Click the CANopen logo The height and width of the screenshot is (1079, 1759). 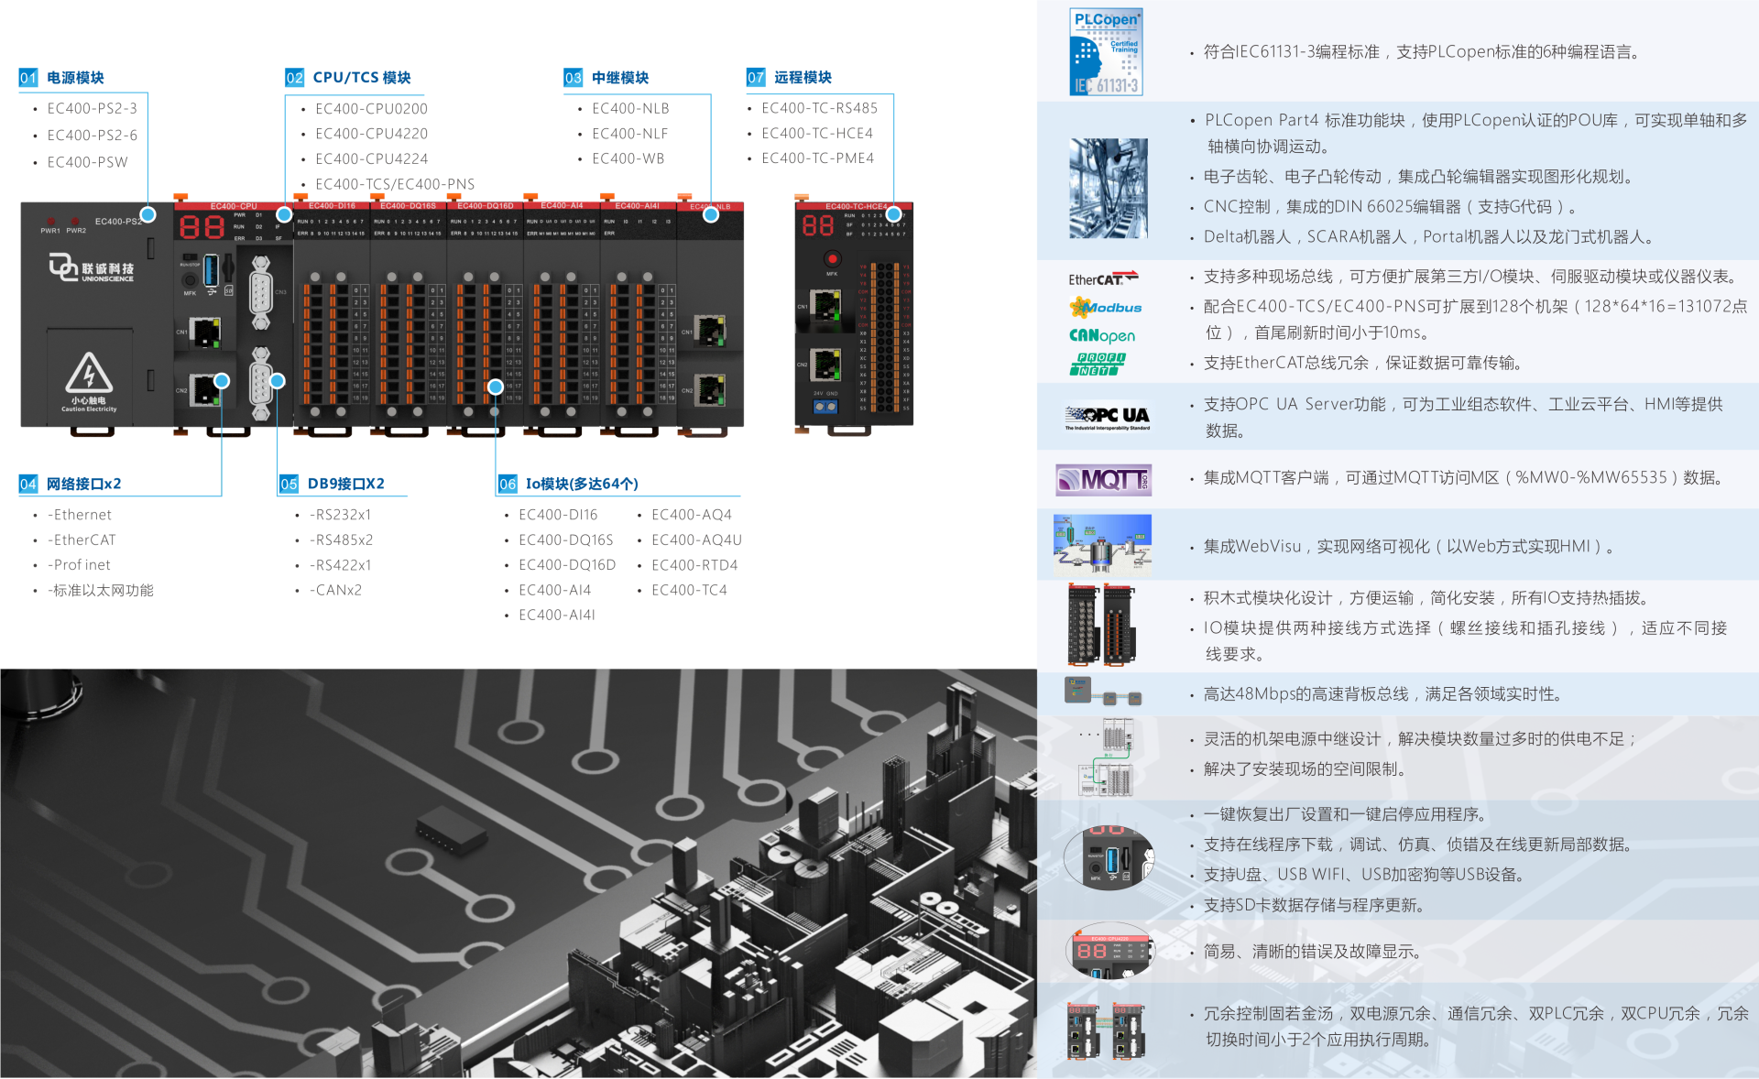point(1102,335)
